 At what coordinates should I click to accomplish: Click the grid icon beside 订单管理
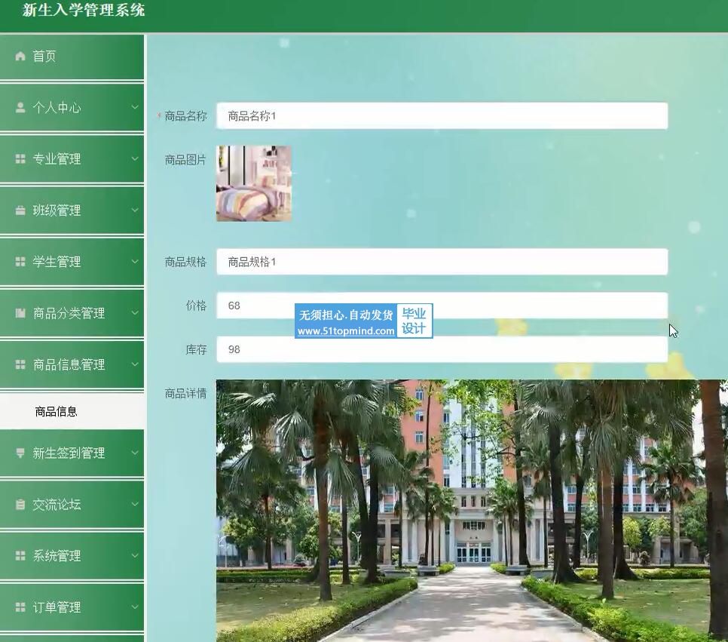(x=20, y=607)
